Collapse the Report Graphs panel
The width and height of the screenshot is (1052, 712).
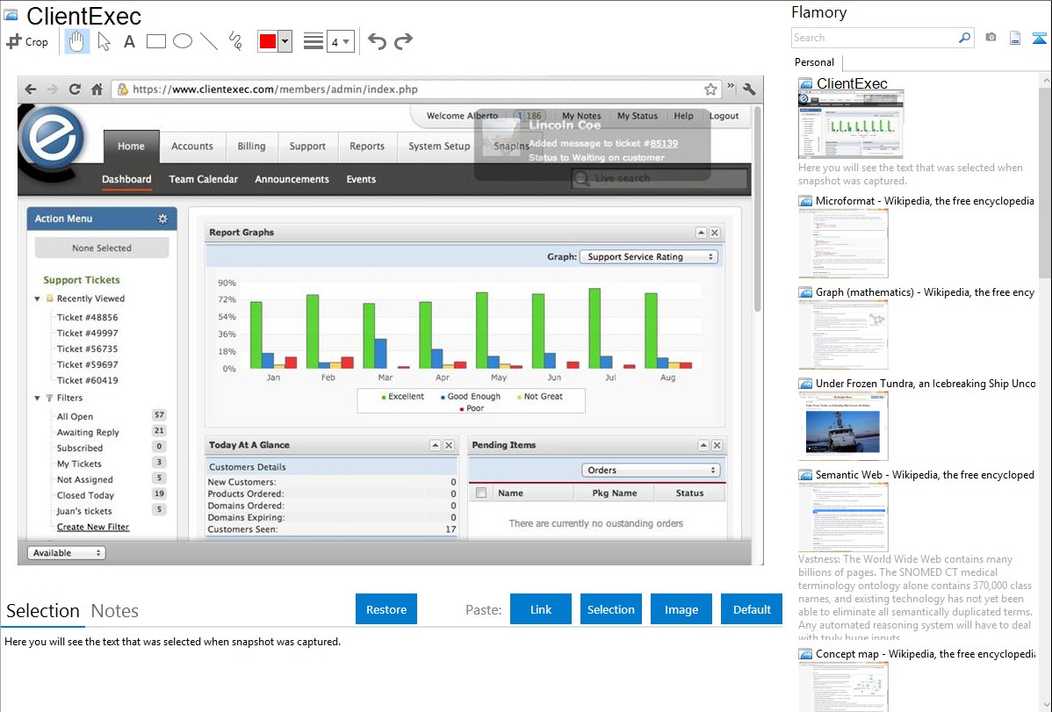[701, 232]
